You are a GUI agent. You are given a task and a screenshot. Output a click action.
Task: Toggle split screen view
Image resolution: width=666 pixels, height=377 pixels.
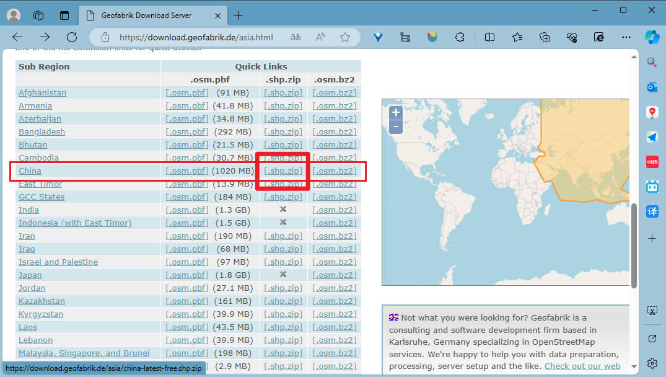tap(489, 37)
